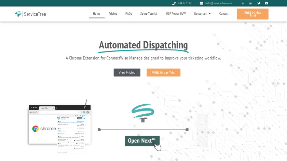Click the Automated Dispatching heading
Screen dimensions: 287x161
143,45
